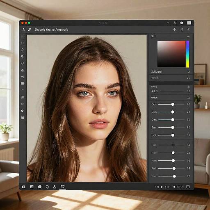Click the four-point move icon at bottom right

158,187
